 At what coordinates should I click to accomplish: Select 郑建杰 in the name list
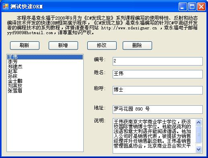45,67
